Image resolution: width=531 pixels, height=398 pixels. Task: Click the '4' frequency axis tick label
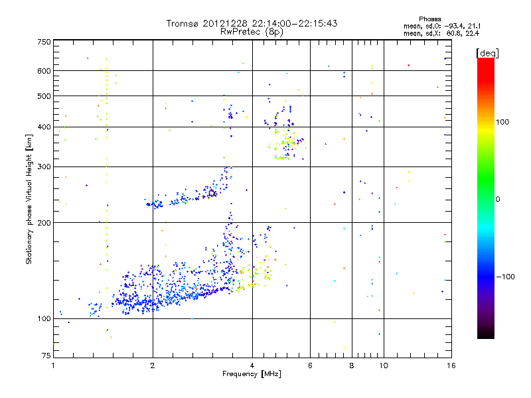252,365
